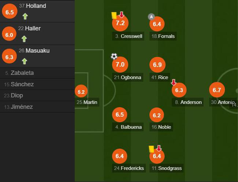Open Antonio's 6.7 rating circle
The width and height of the screenshot is (238, 182).
(x=216, y=90)
